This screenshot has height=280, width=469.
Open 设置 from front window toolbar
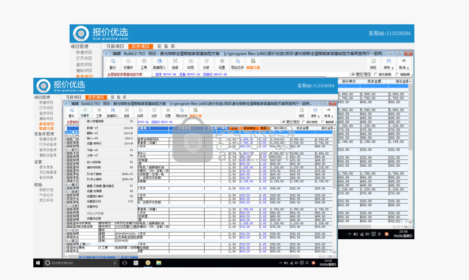[x=168, y=113]
